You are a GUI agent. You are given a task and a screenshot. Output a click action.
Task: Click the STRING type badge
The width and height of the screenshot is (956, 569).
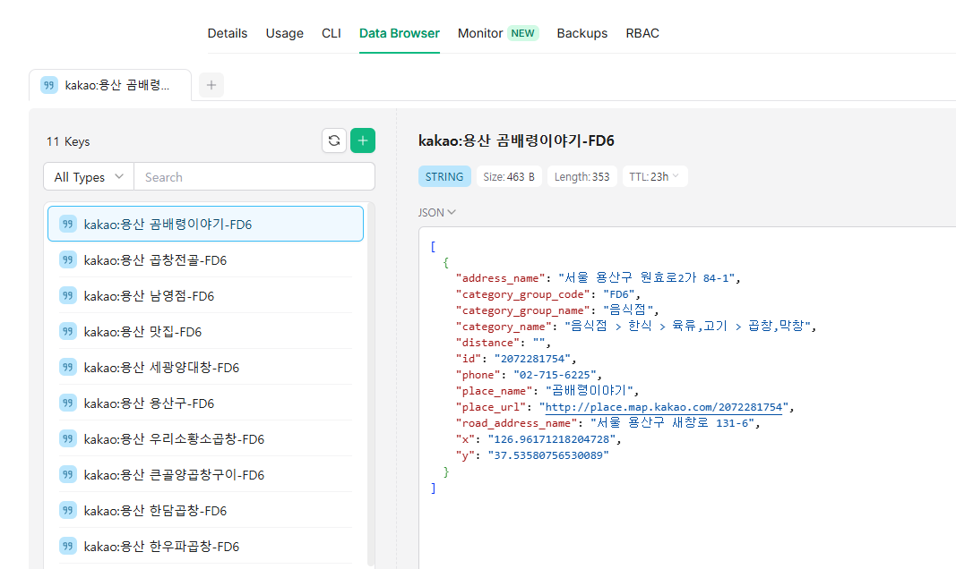coord(444,176)
